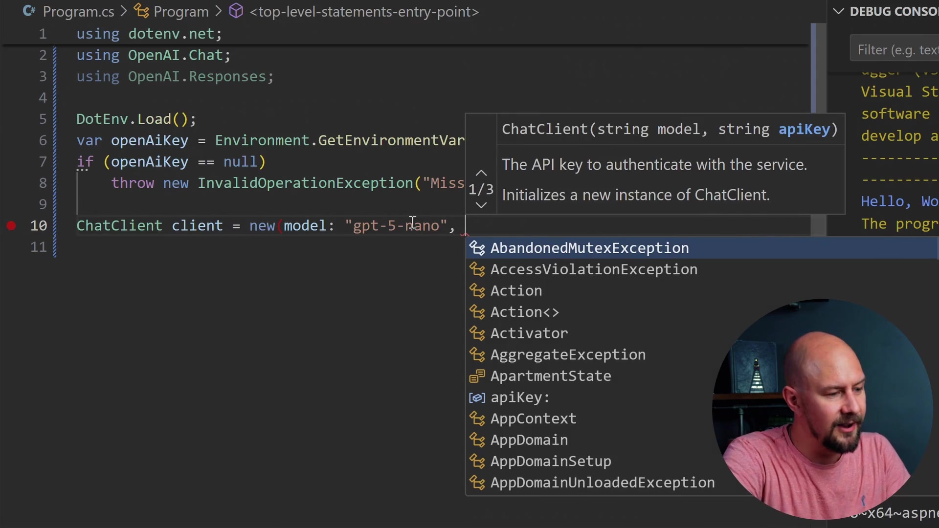This screenshot has width=939, height=528.
Task: Click the class icon beside Activator
Action: point(477,333)
